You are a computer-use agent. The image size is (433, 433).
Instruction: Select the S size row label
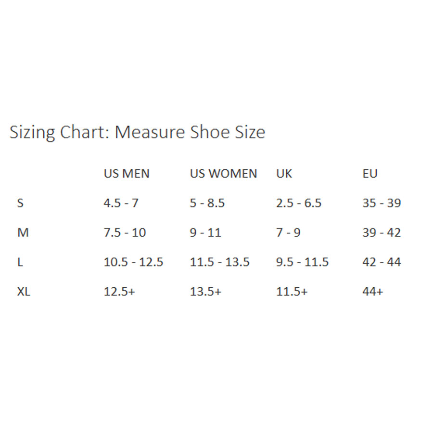20,203
